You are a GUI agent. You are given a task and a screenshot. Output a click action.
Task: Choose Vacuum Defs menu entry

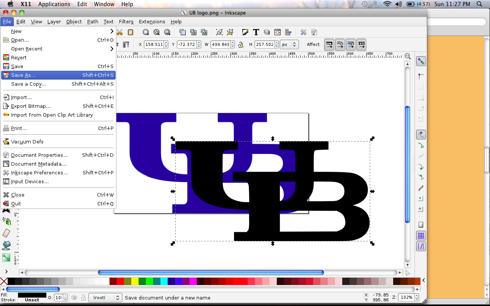pos(58,142)
